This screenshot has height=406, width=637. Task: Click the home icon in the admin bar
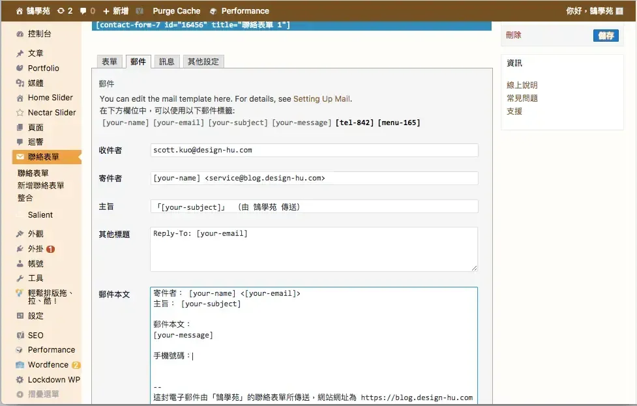(x=19, y=11)
